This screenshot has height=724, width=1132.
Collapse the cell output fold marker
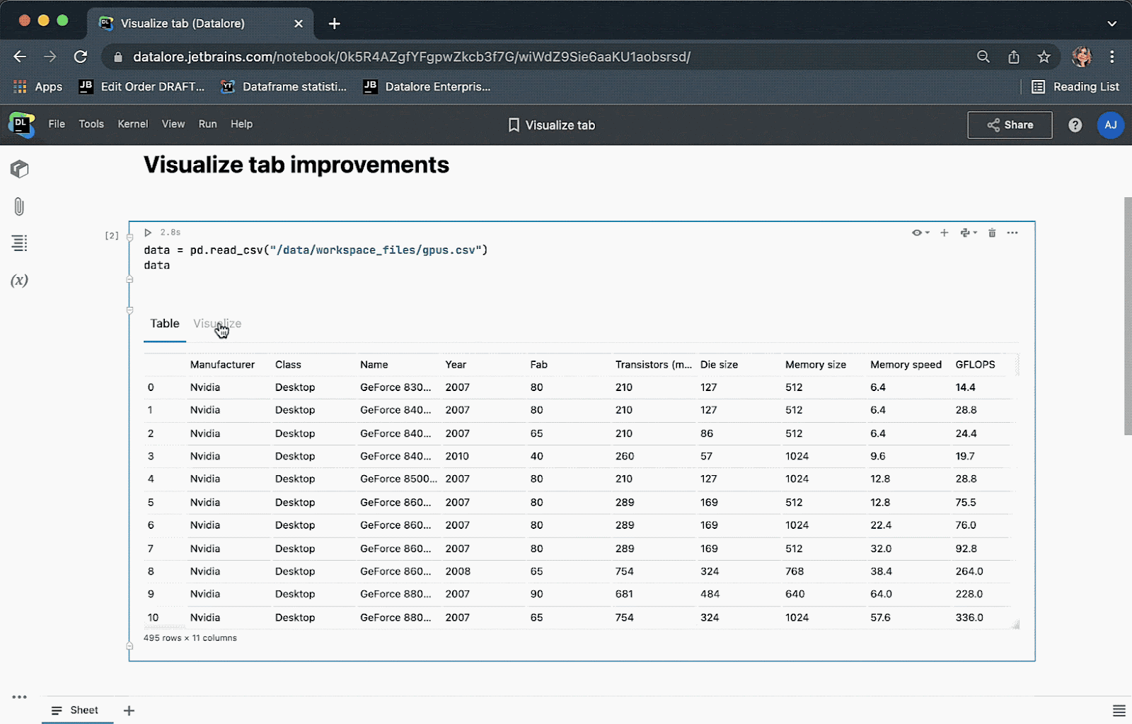pyautogui.click(x=129, y=310)
